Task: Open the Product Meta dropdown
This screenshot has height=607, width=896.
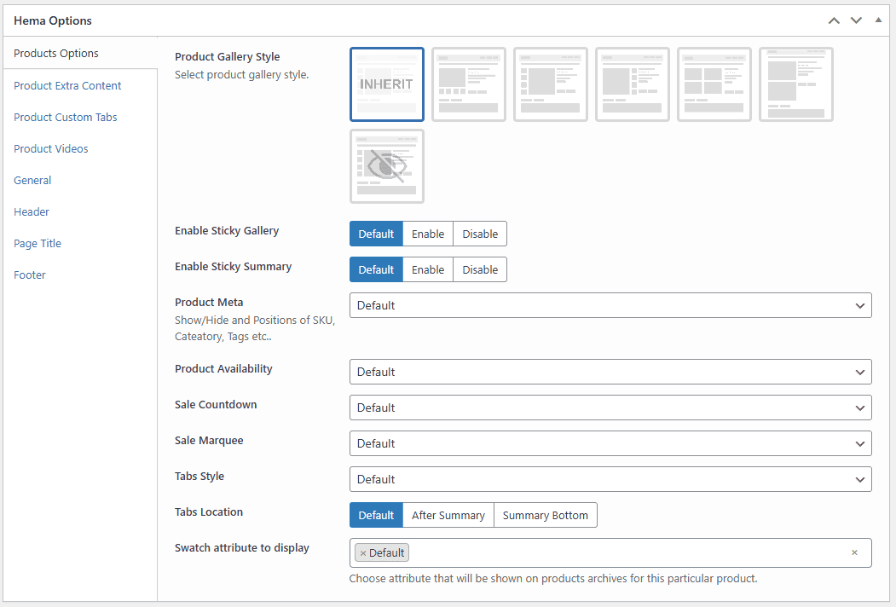Action: click(610, 305)
